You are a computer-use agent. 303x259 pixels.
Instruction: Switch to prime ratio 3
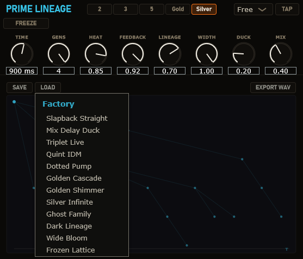pos(126,9)
